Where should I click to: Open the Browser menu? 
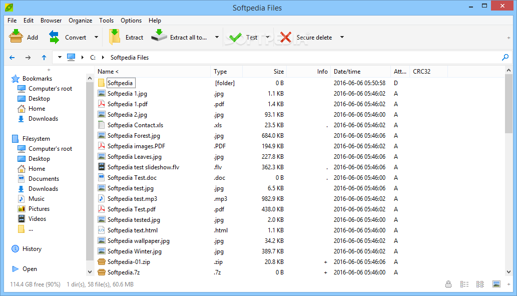click(x=51, y=21)
